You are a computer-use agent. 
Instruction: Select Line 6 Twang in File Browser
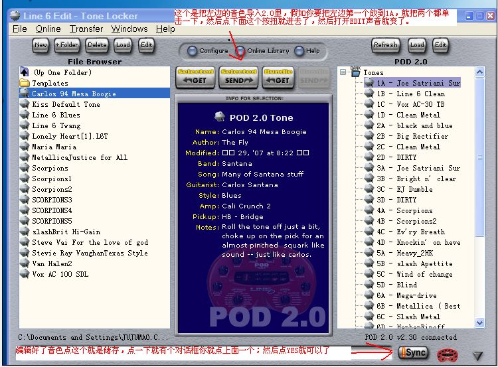(56, 125)
